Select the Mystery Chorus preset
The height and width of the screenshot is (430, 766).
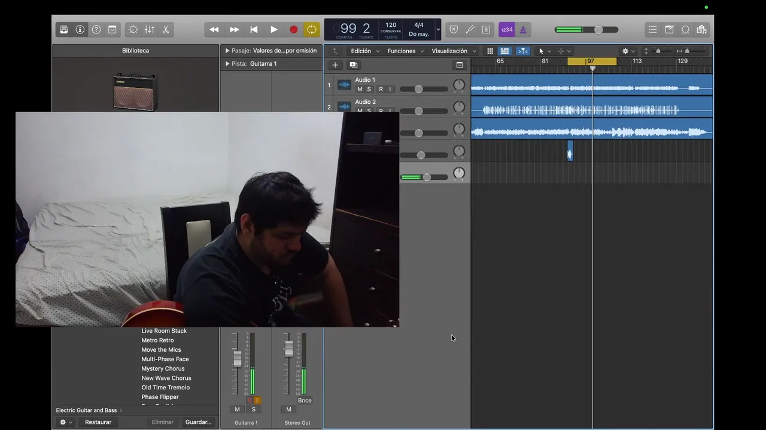click(163, 368)
